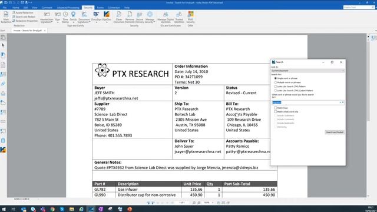Open the Manage Security gear tool

click(150, 17)
